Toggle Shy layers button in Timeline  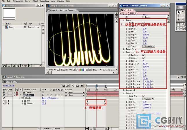click(x=73, y=86)
